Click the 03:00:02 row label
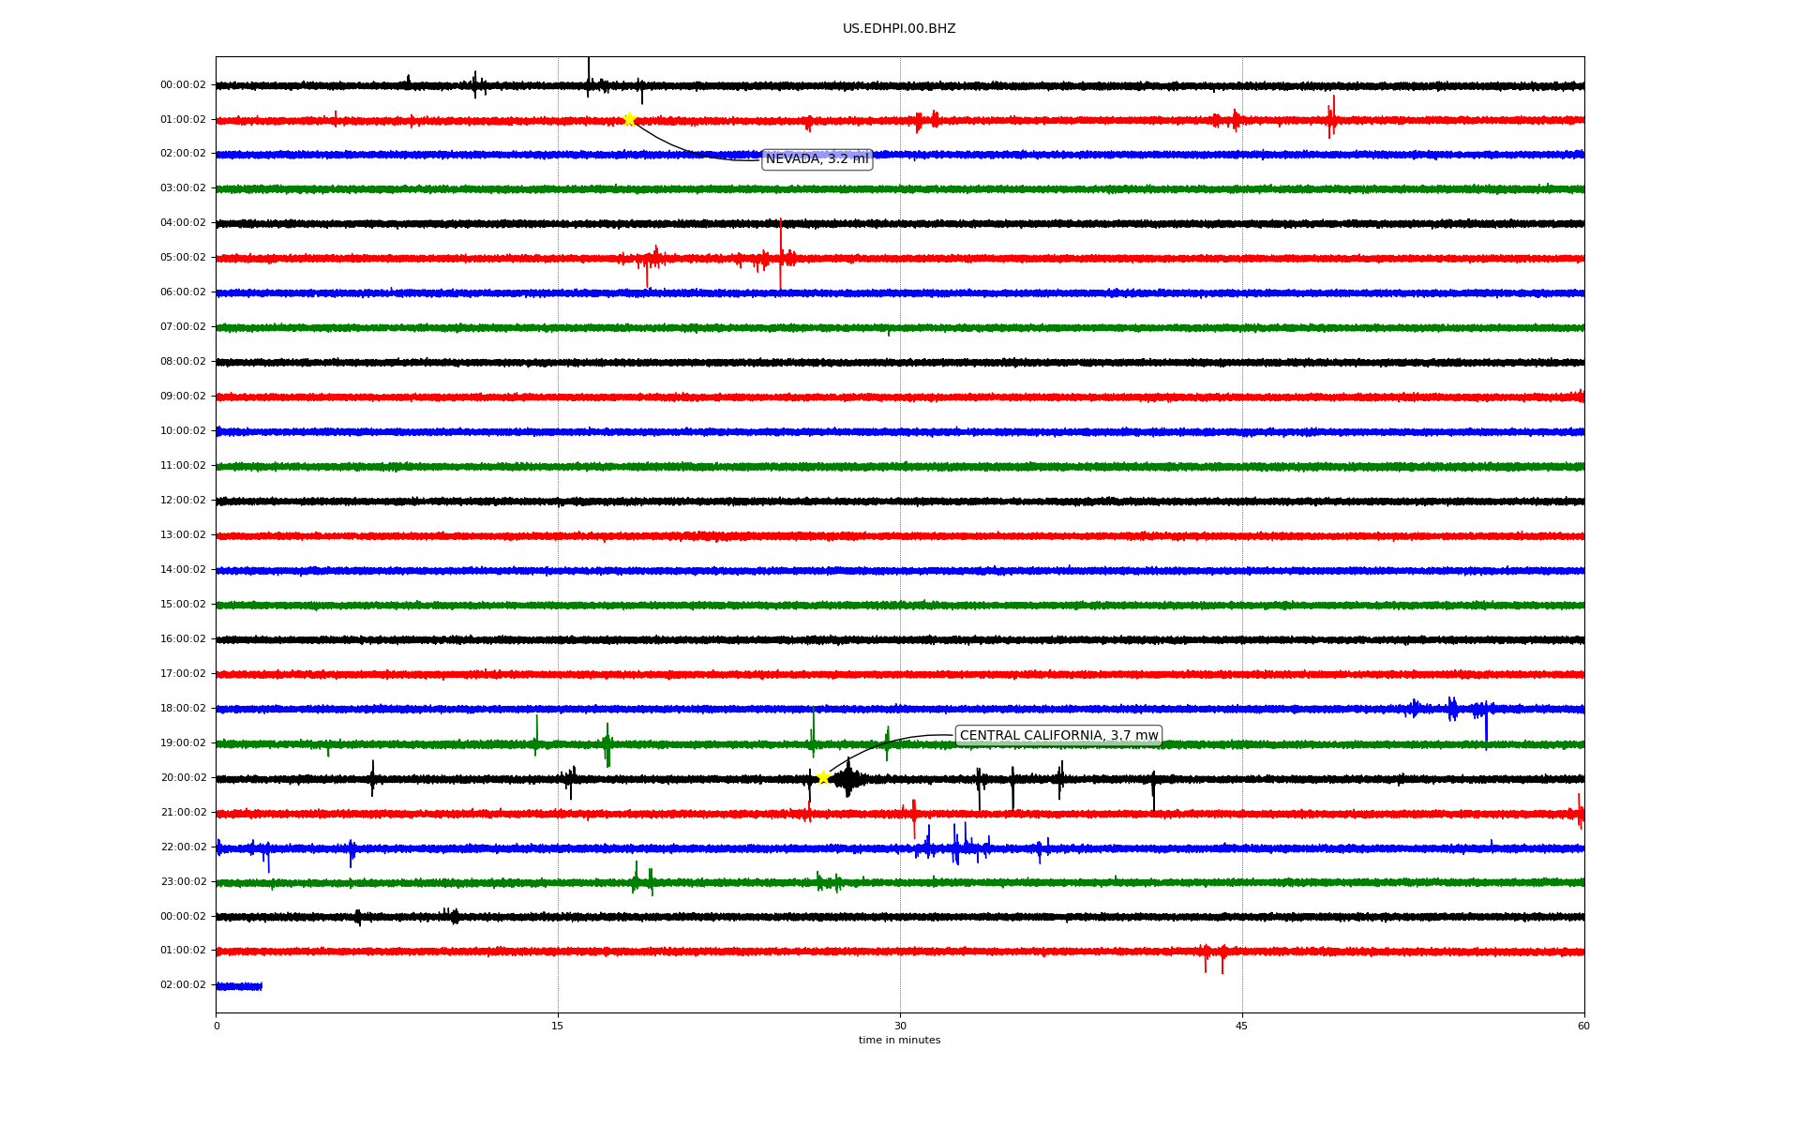 183,188
